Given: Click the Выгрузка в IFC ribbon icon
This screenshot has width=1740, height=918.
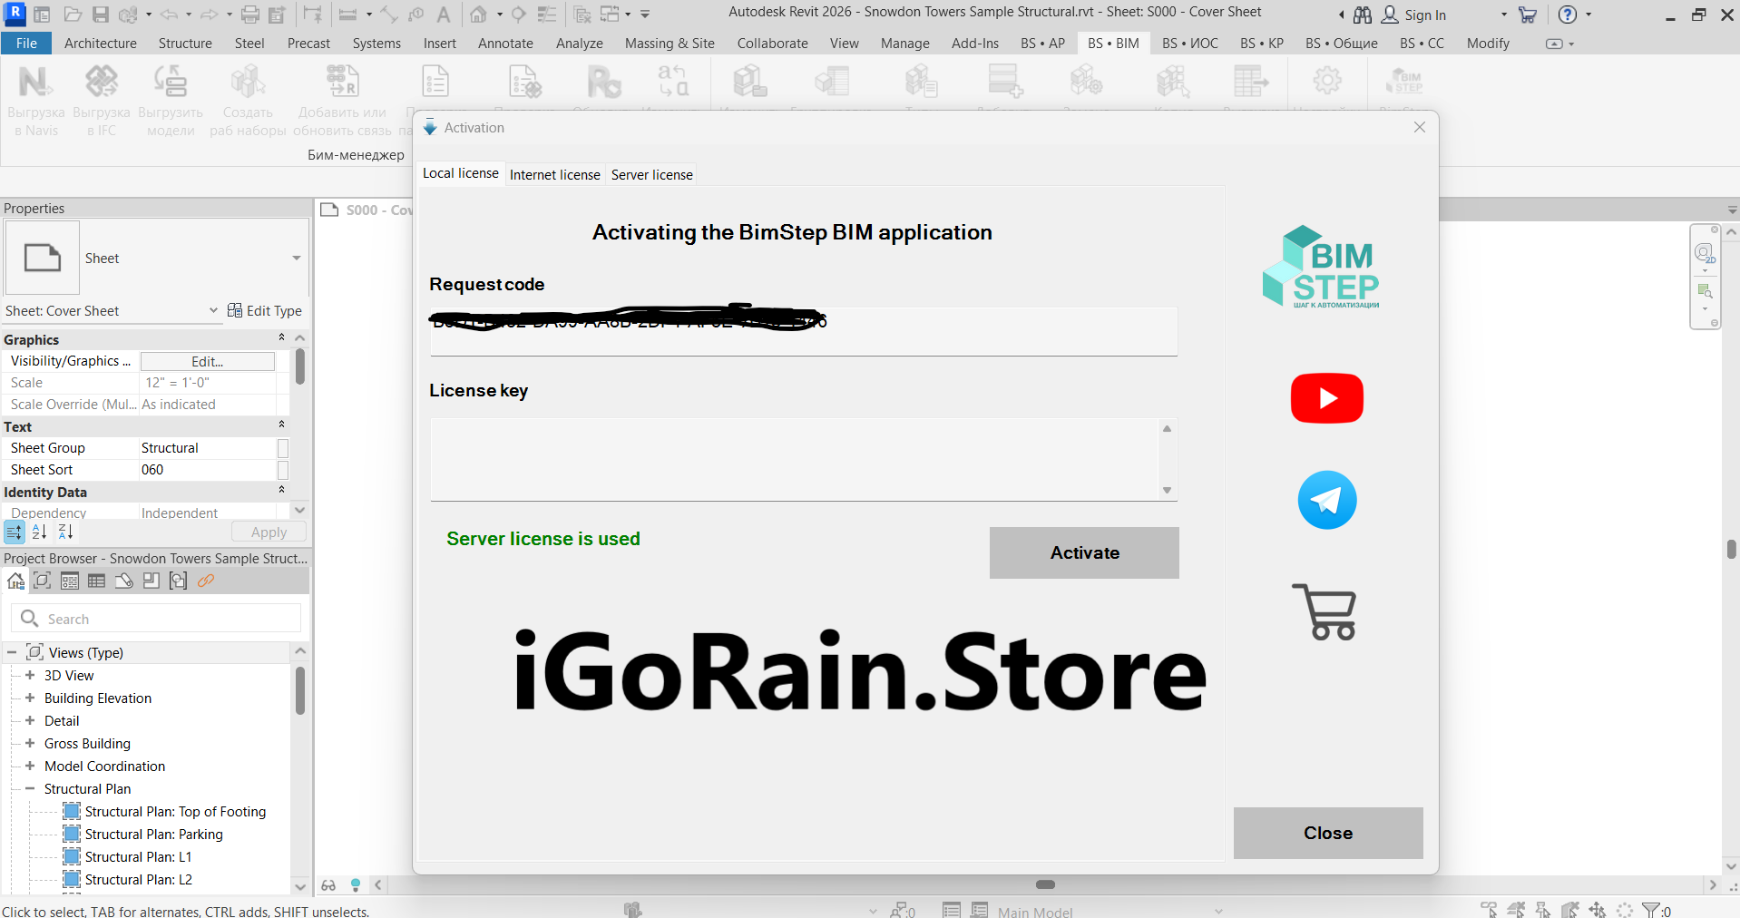Looking at the screenshot, I should pos(101,83).
